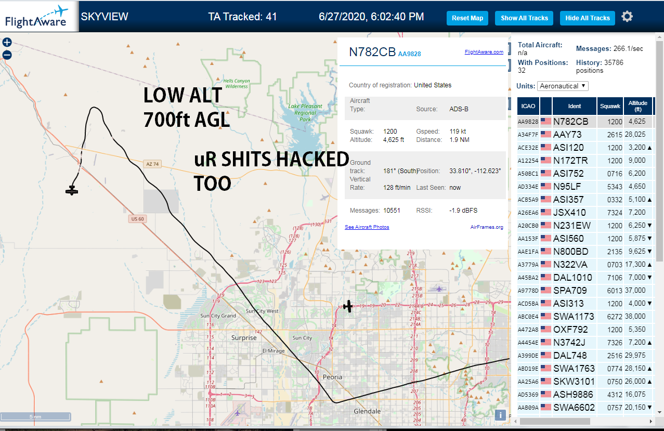The width and height of the screenshot is (664, 431).
Task: Sort the table by Altitude (ft) column
Action: coord(637,106)
